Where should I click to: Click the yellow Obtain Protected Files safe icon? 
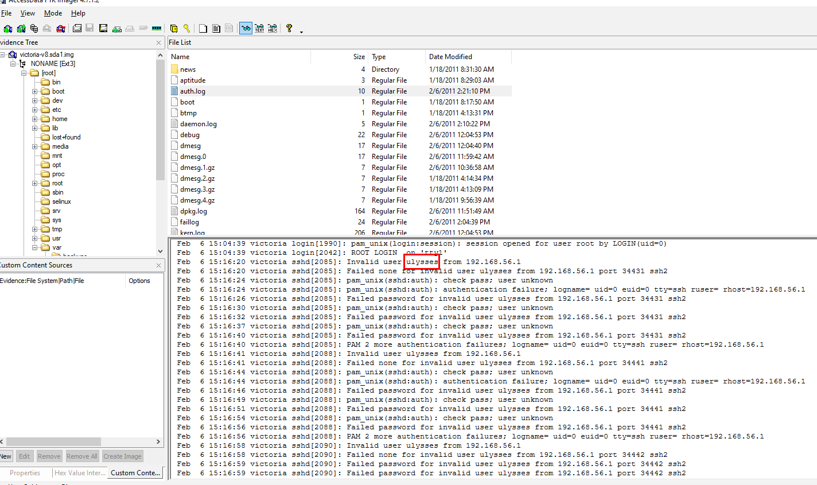point(173,28)
